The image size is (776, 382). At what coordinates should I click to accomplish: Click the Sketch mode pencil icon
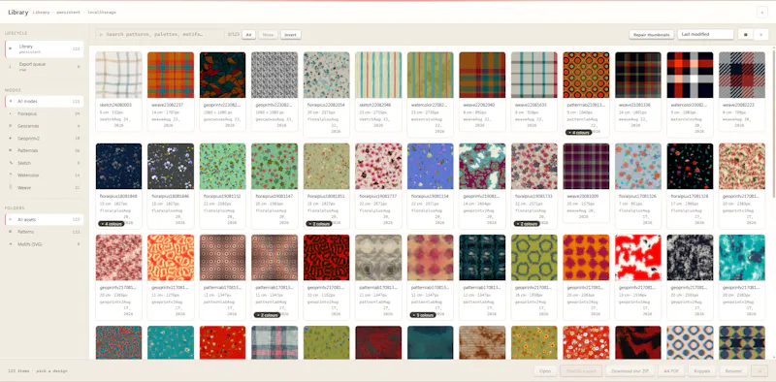(x=11, y=163)
